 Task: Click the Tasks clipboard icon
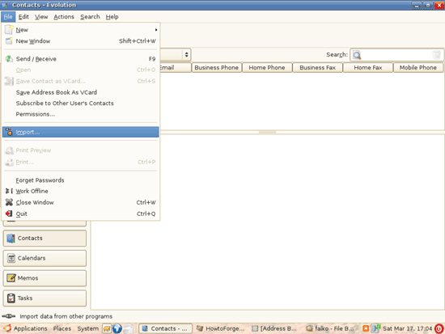(11, 298)
